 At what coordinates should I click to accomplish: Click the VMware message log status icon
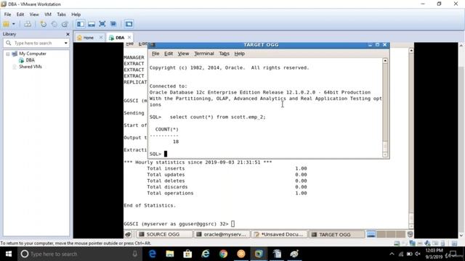[454, 244]
